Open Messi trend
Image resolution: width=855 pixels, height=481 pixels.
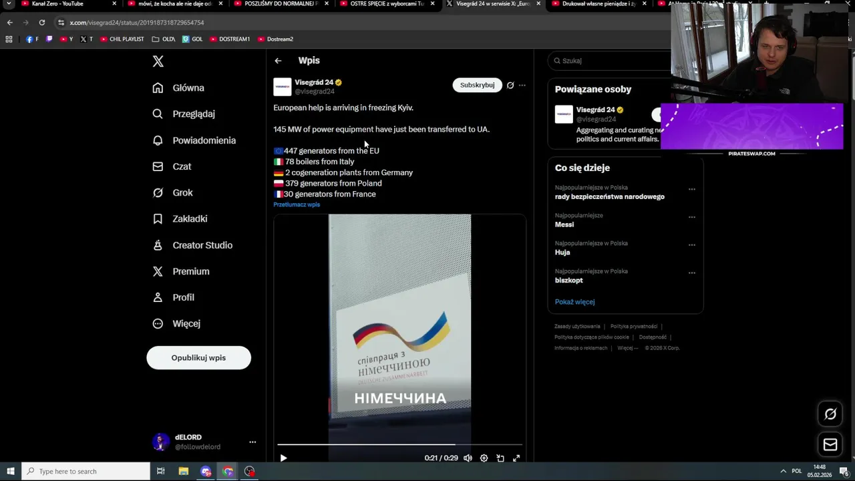point(564,225)
